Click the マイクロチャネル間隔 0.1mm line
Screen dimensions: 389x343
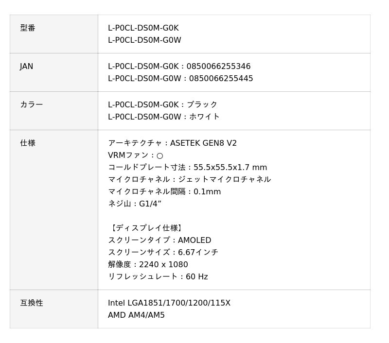pyautogui.click(x=164, y=192)
